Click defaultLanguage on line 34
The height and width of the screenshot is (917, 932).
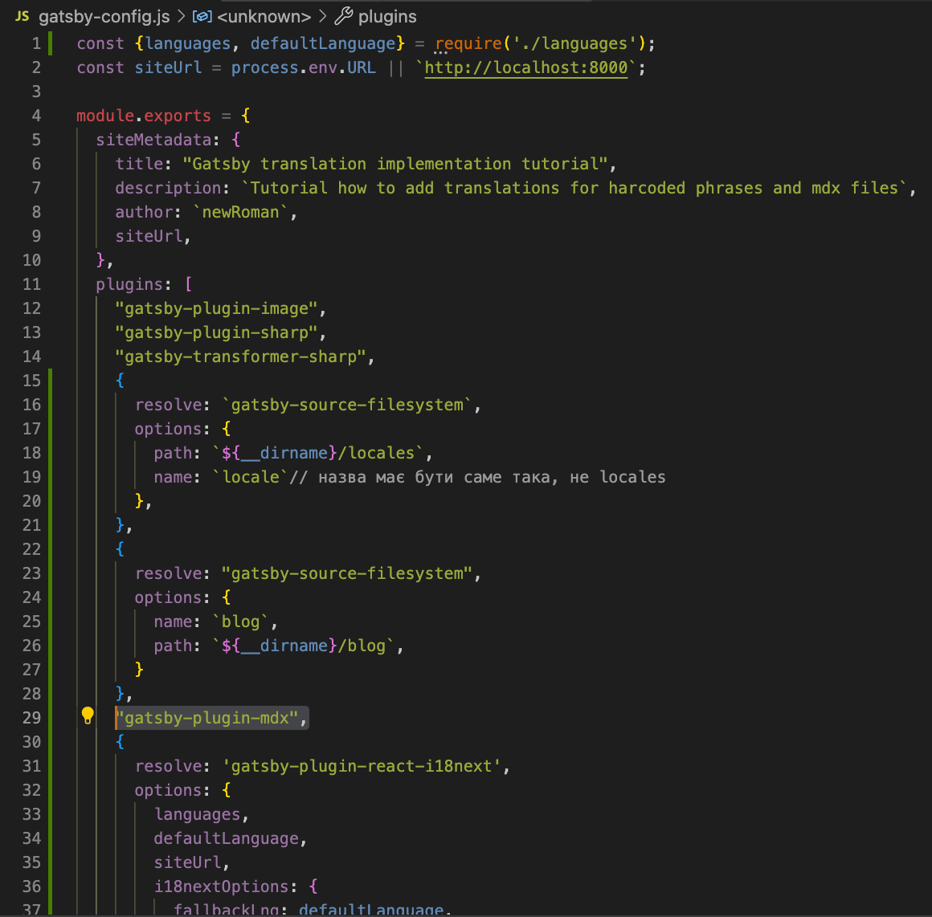[x=227, y=838]
